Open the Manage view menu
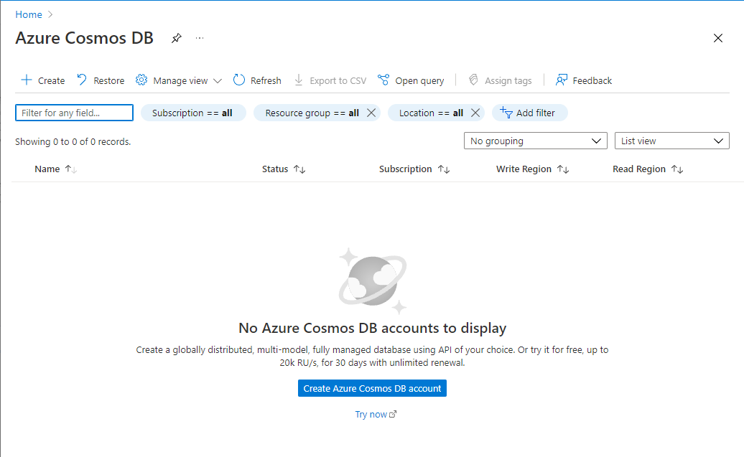Viewport: 744px width, 457px height. pyautogui.click(x=178, y=80)
